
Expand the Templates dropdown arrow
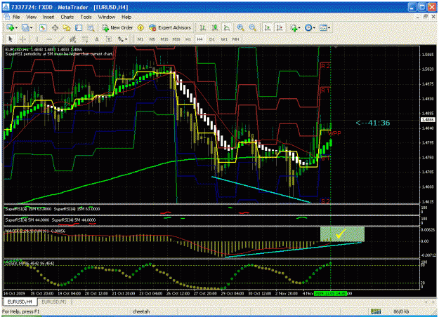click(x=329, y=28)
